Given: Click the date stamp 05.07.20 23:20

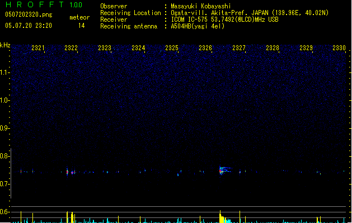Looking at the screenshot, I should click(x=29, y=26).
